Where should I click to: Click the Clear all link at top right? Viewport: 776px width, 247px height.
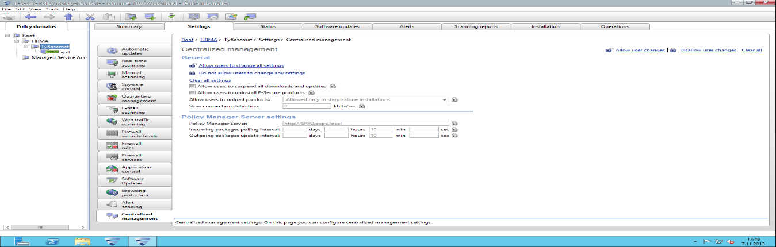click(752, 50)
